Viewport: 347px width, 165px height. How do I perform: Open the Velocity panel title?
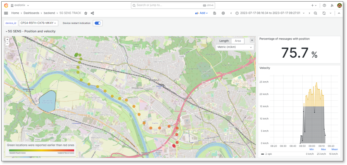tap(264, 68)
